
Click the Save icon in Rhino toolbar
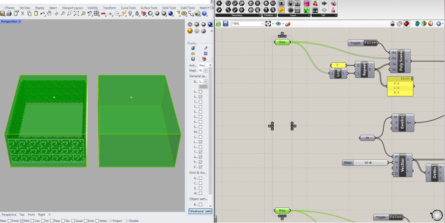click(x=3, y=13)
